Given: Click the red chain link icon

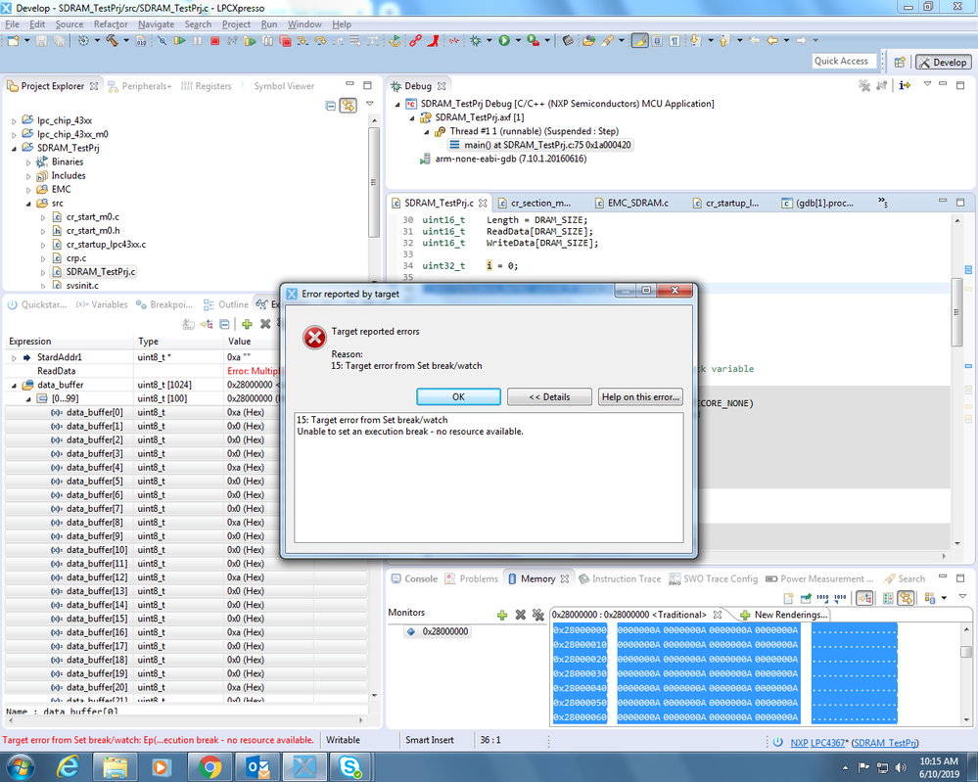Looking at the screenshot, I should click(415, 40).
